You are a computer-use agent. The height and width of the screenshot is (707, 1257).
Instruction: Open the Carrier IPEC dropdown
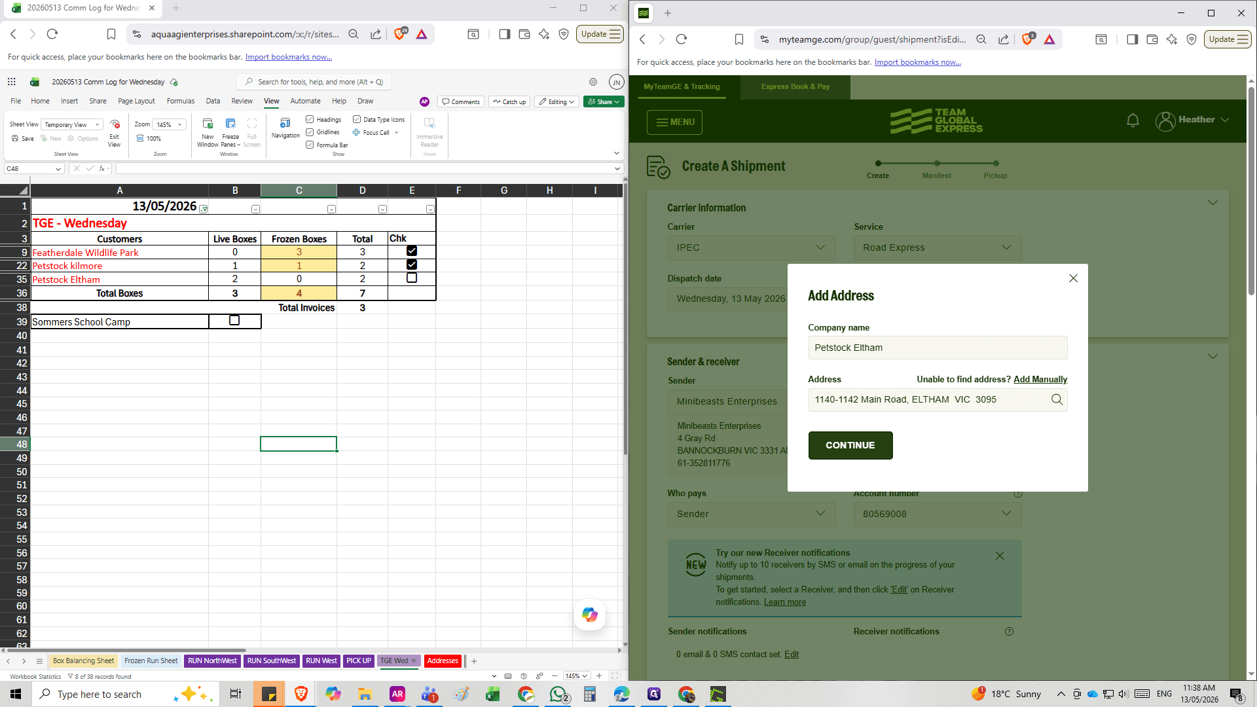tap(752, 247)
